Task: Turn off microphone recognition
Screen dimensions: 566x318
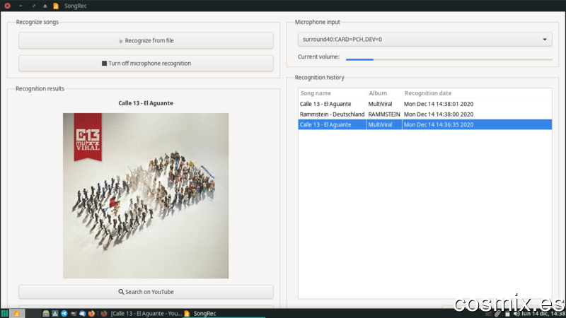Action: pos(146,63)
